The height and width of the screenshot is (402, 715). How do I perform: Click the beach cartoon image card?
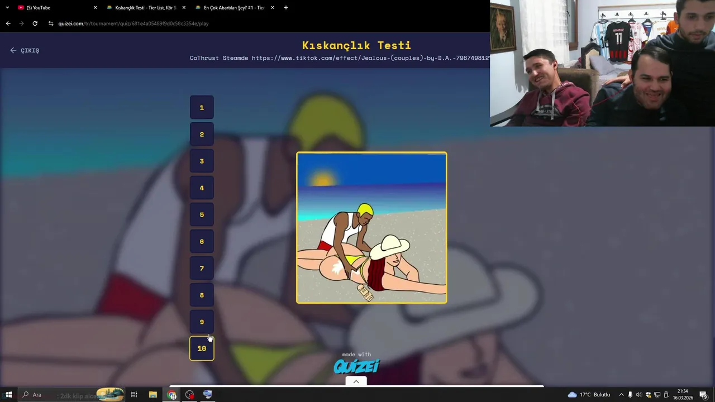[x=371, y=228]
